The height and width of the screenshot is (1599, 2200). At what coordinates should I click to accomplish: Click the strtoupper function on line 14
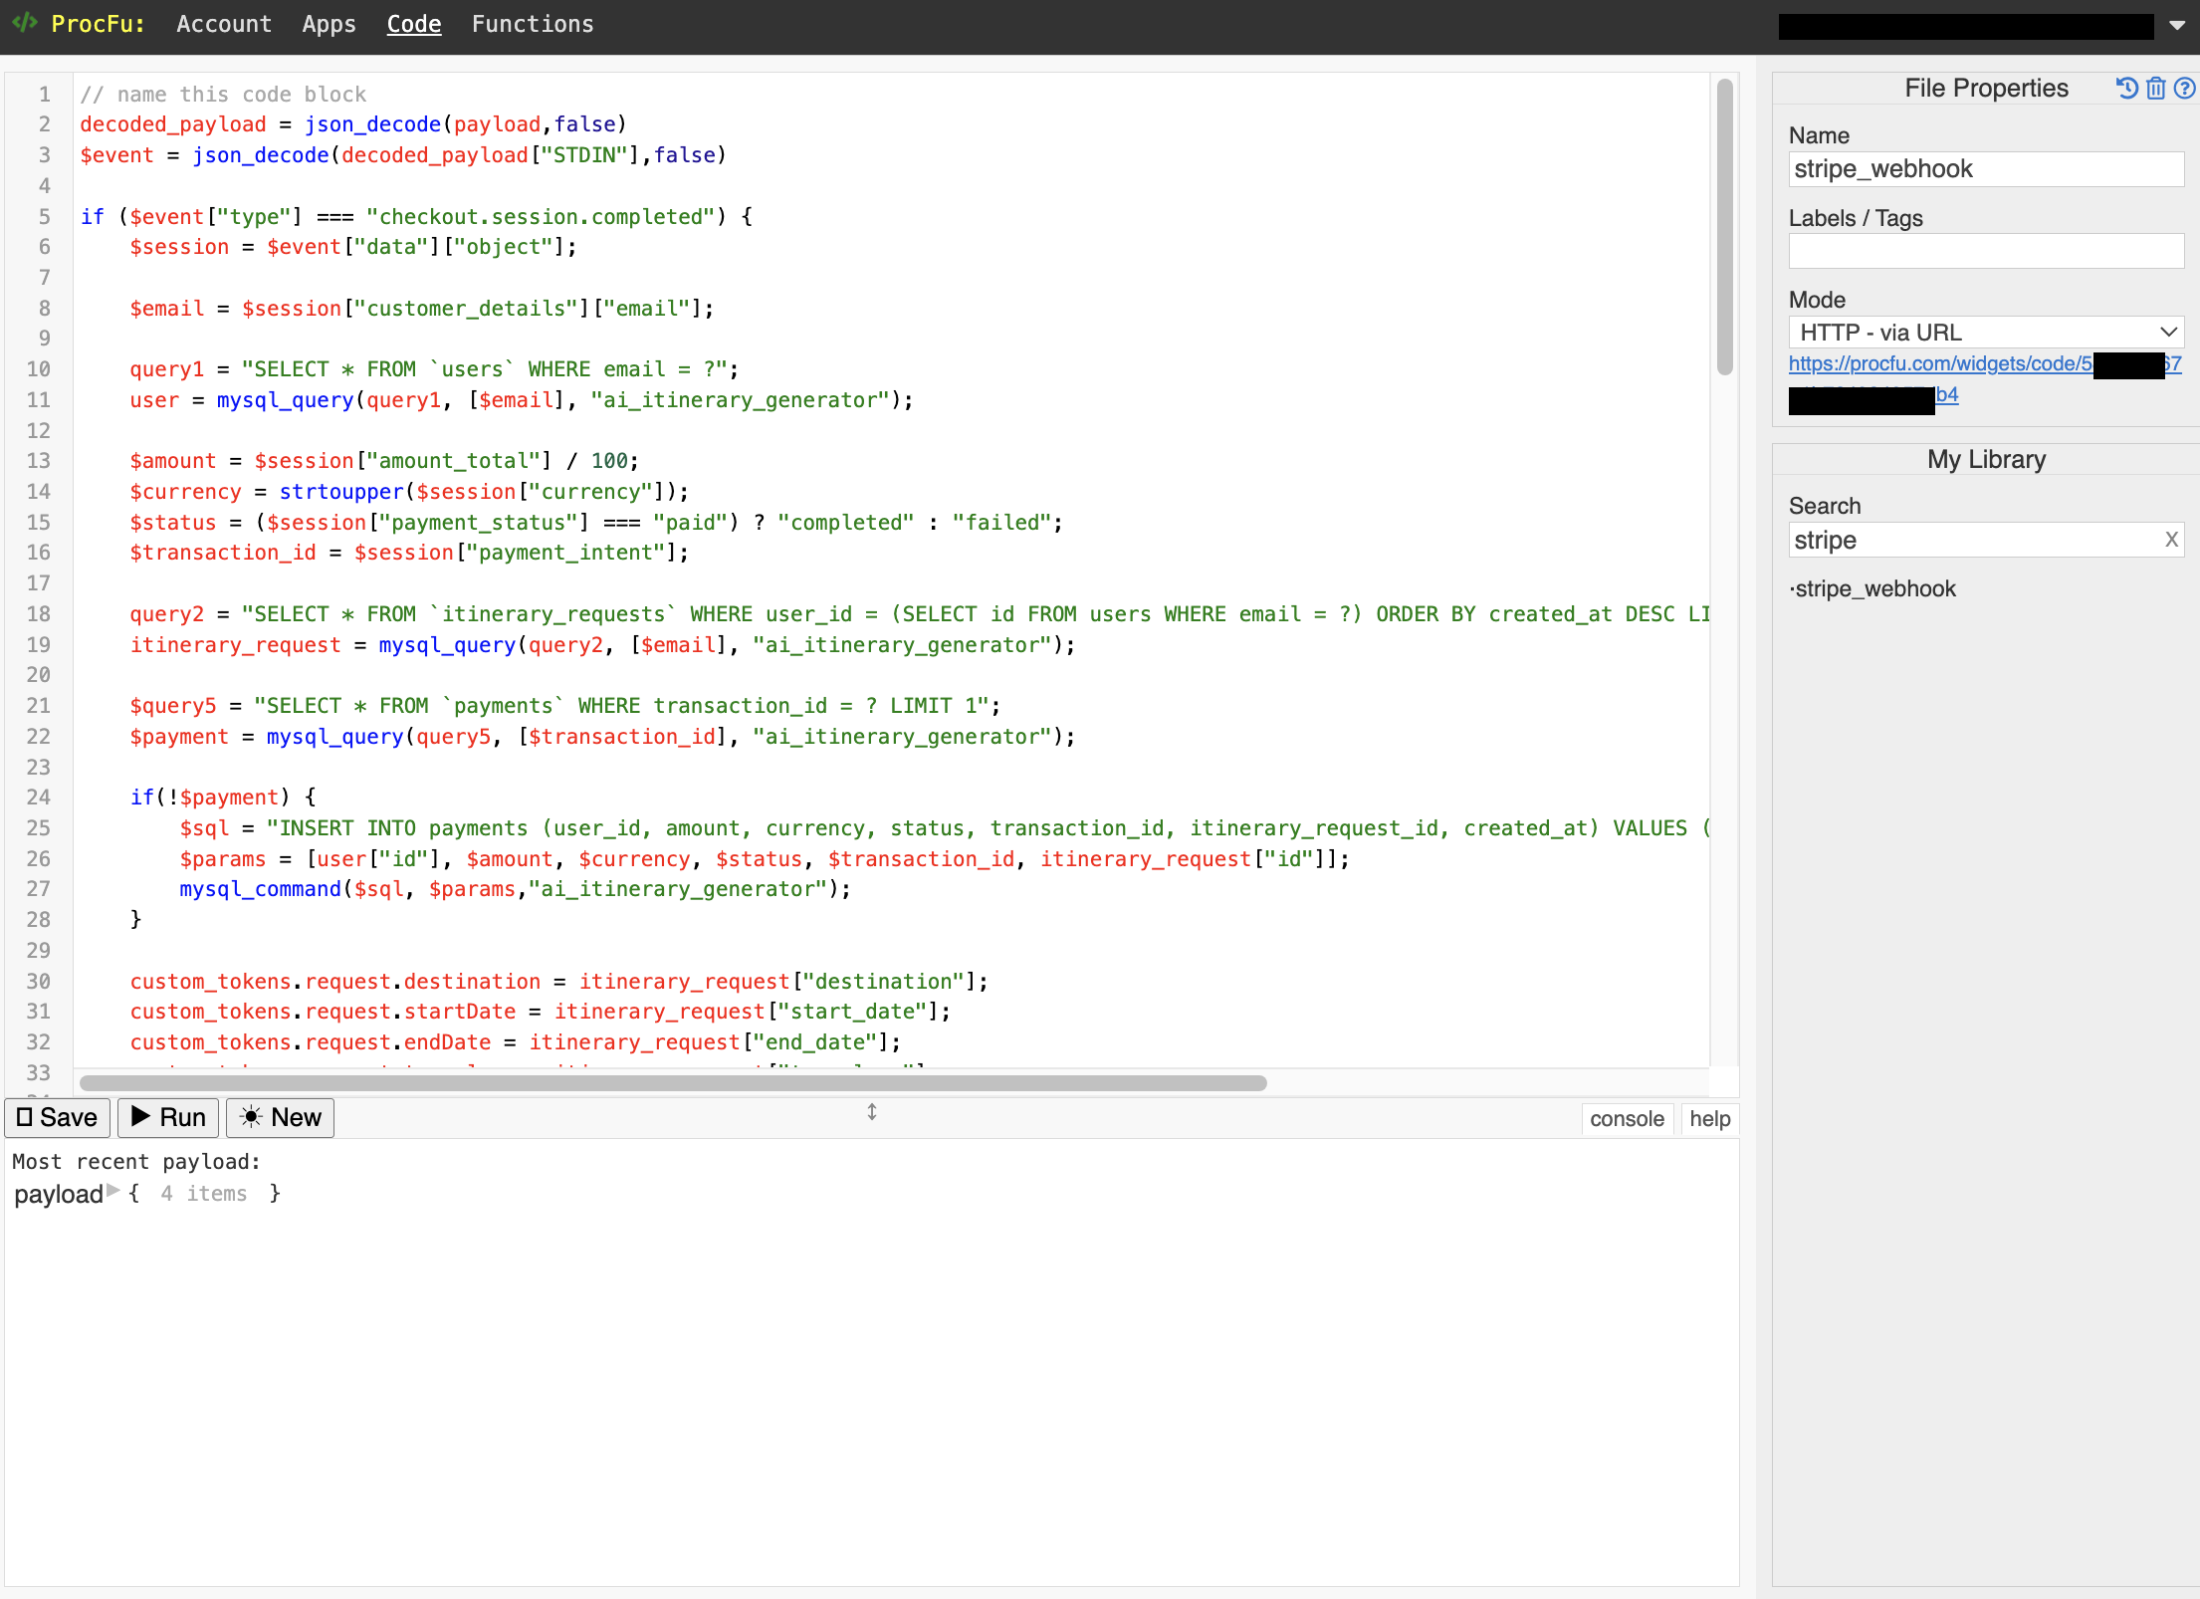point(341,492)
